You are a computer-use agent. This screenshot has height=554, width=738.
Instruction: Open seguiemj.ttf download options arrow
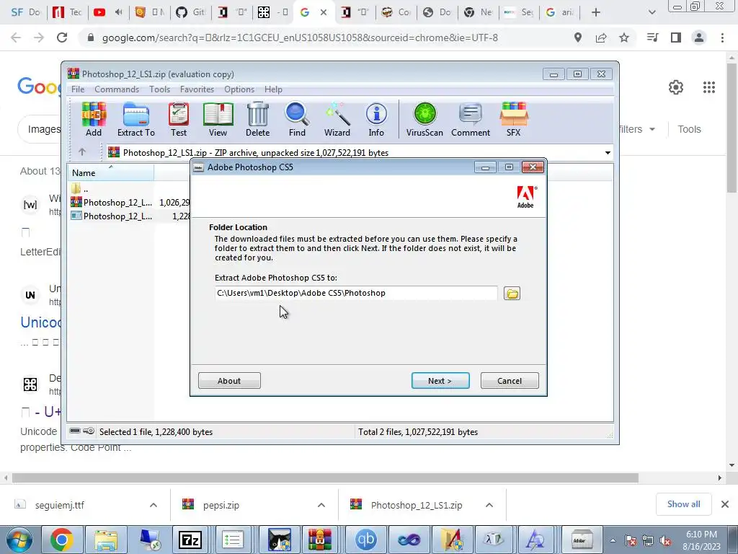pyautogui.click(x=154, y=505)
